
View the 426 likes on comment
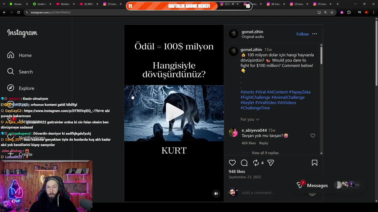(x=249, y=143)
